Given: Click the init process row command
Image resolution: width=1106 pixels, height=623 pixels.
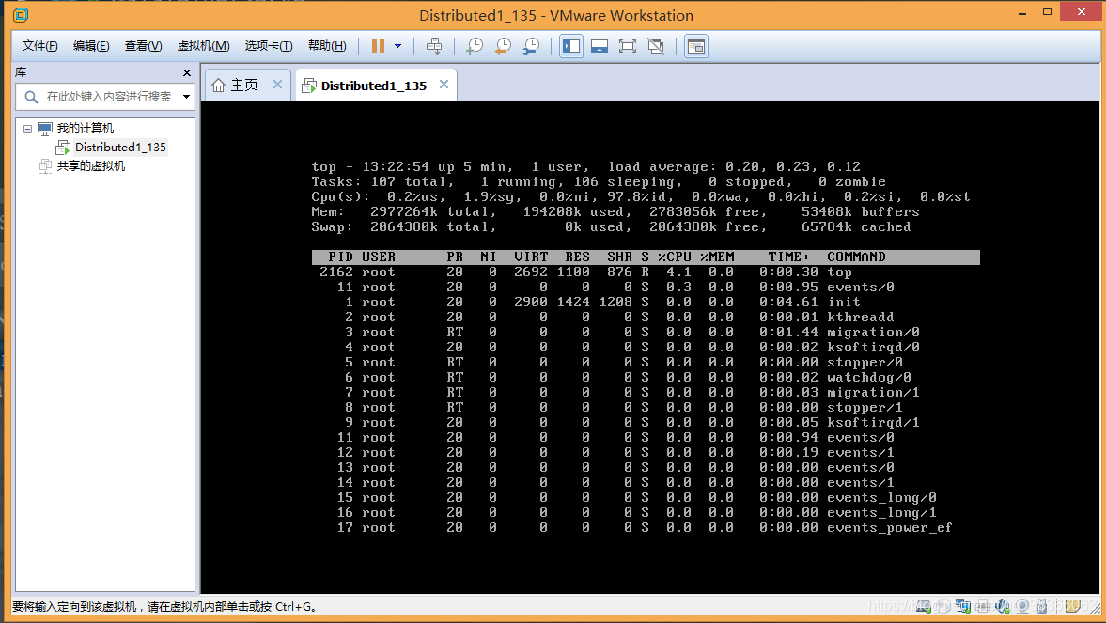Looking at the screenshot, I should (x=844, y=302).
